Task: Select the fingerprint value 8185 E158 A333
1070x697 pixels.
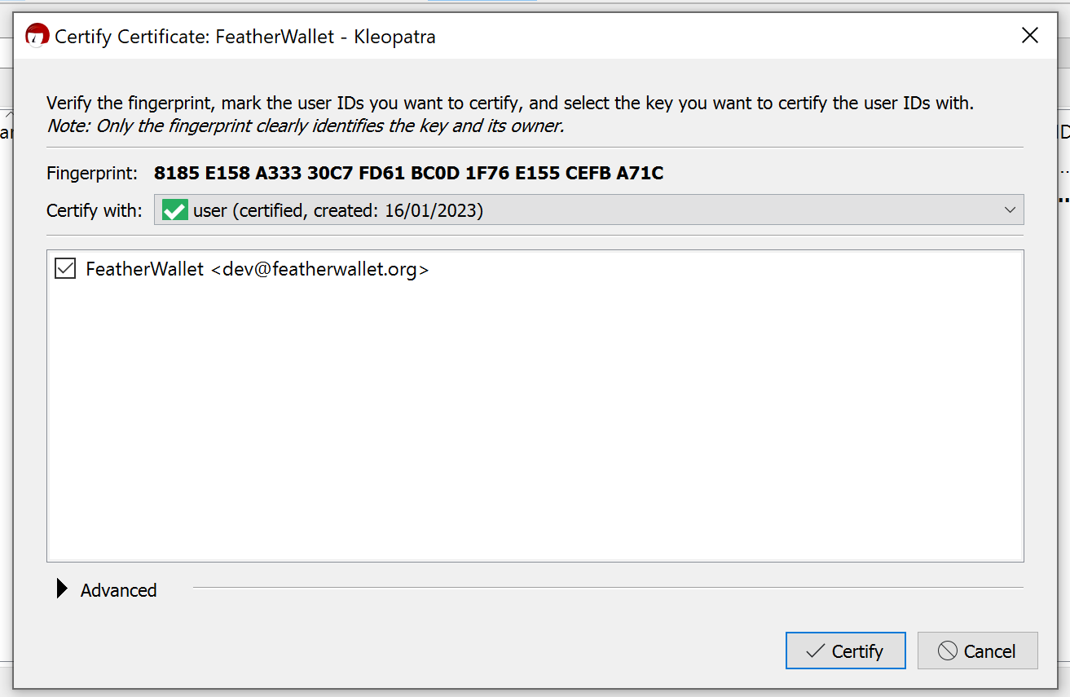Action: coord(408,173)
